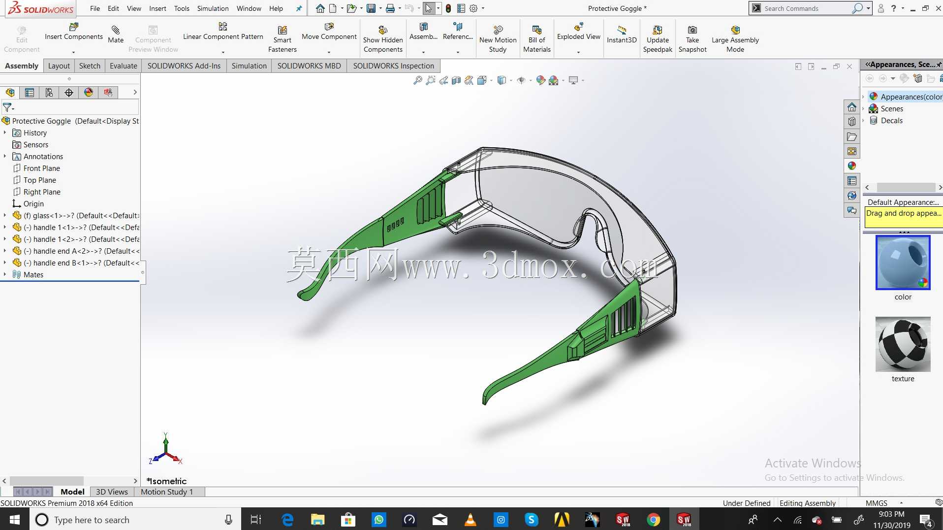Expand handle 1<1> component
Viewport: 943px width, 530px height.
pos(5,227)
